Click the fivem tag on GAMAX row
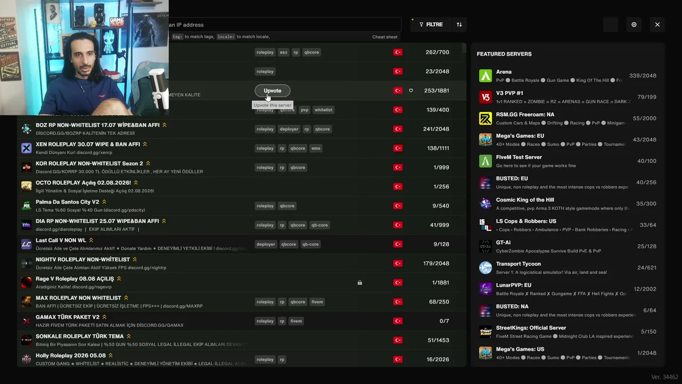The width and height of the screenshot is (682, 384). pos(296,321)
